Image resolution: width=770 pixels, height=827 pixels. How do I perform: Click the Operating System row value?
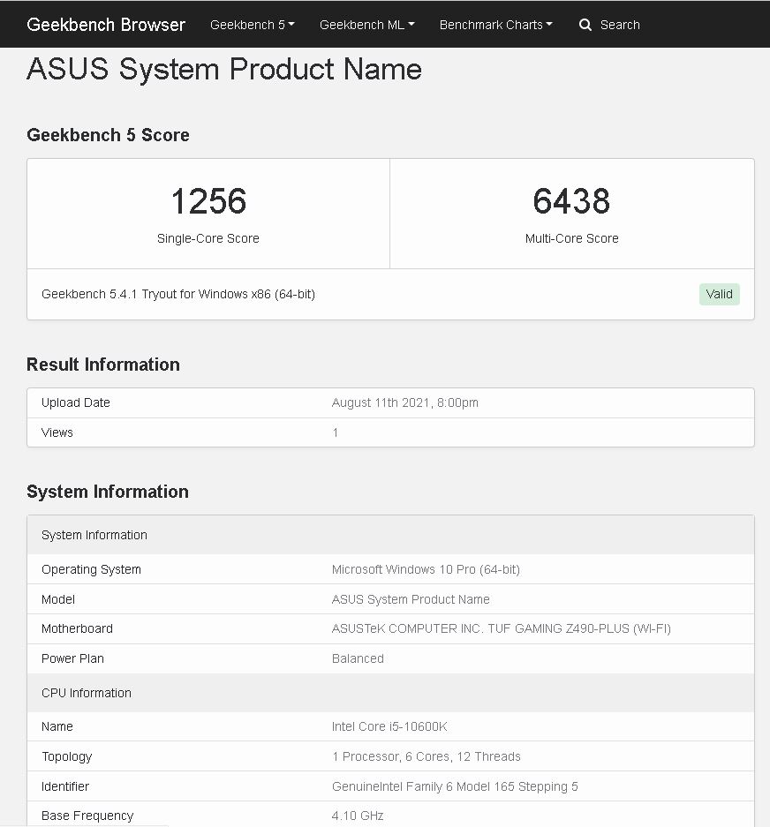pos(426,569)
